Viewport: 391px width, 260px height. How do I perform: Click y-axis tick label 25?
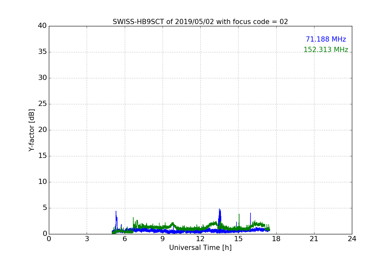42,104
